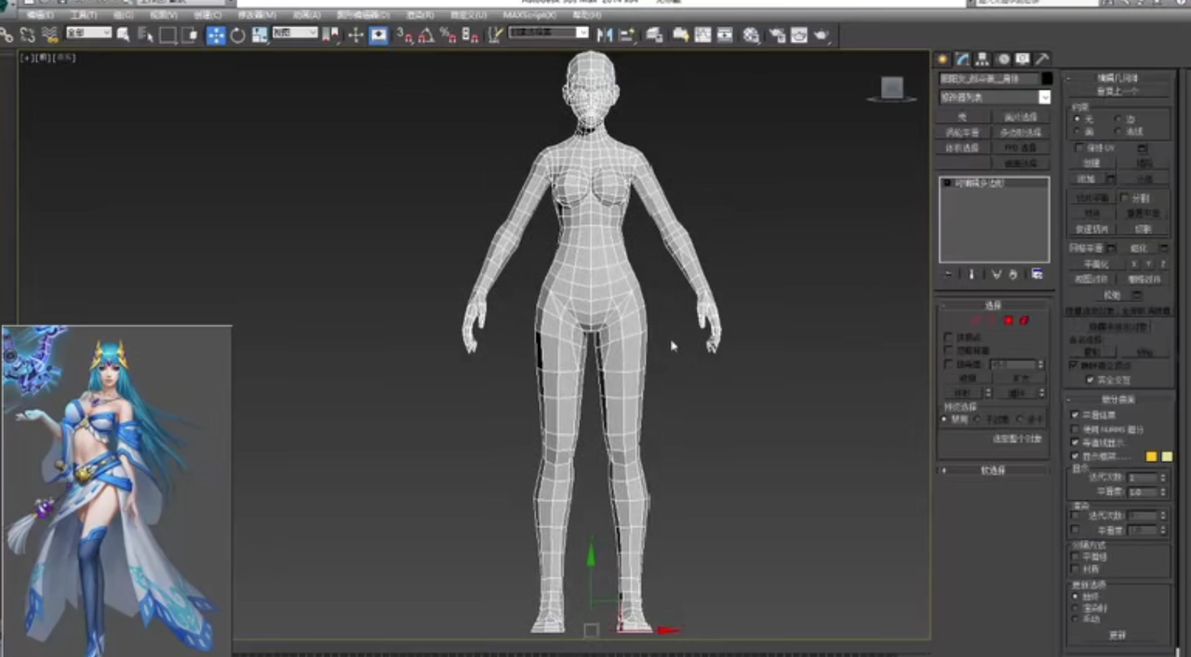Open the Utilities hammer panel tab
Viewport: 1191px width, 657px height.
(x=1042, y=59)
